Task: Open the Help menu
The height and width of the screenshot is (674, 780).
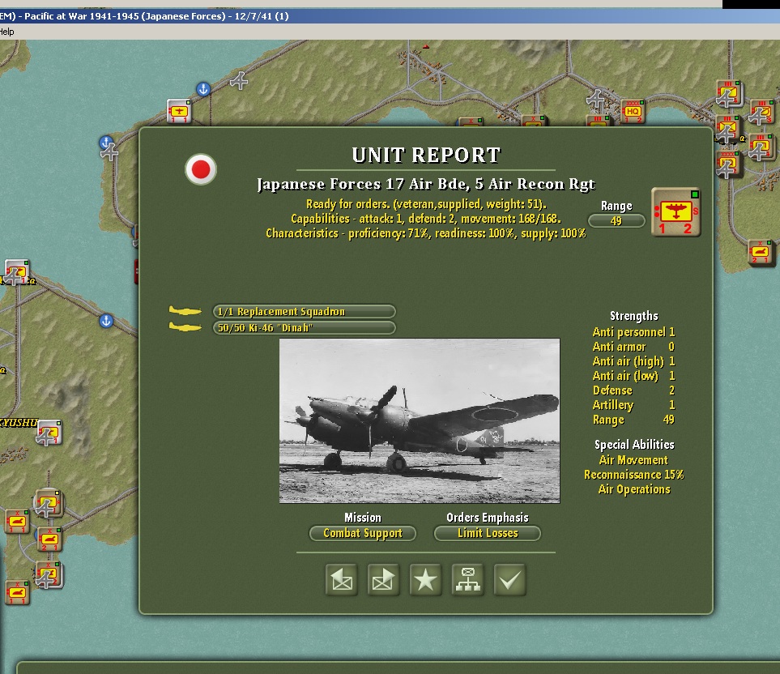Action: [6, 32]
